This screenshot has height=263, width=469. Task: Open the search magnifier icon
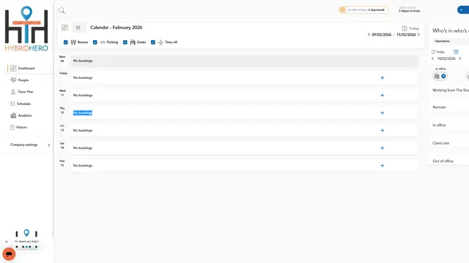click(x=62, y=11)
